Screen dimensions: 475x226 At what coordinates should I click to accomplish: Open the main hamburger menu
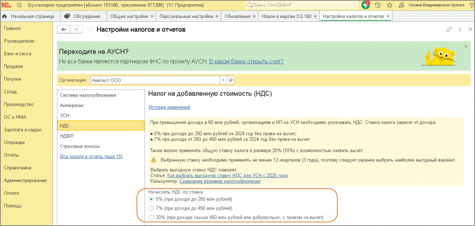[x=19, y=5]
